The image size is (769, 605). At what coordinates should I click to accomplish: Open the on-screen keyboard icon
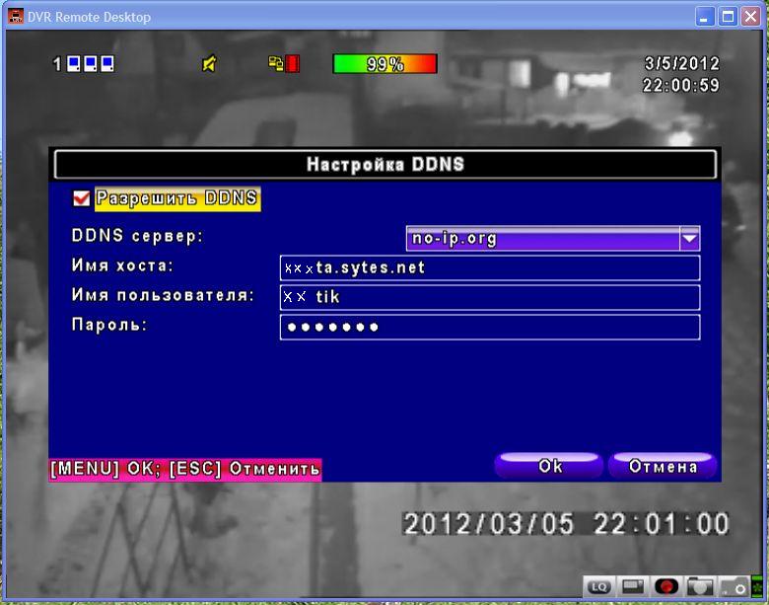(x=632, y=587)
